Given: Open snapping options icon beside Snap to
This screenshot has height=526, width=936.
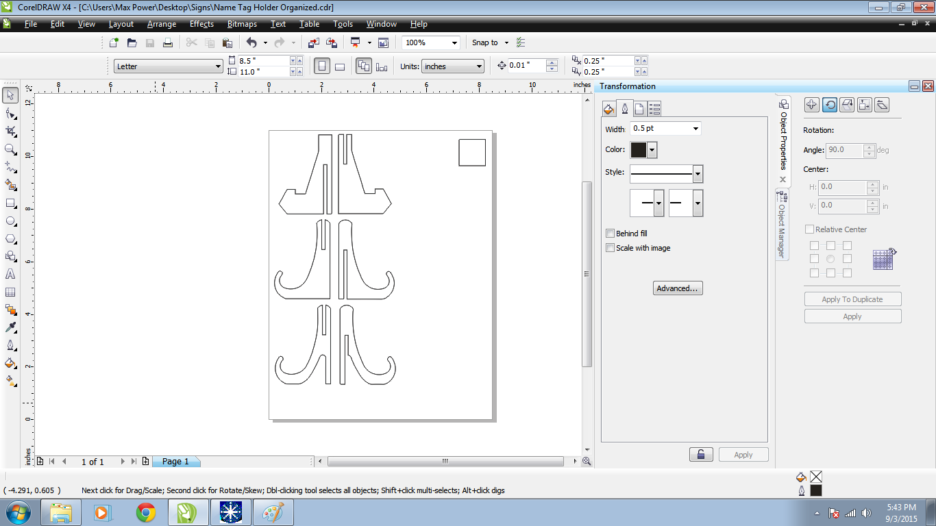Looking at the screenshot, I should click(521, 42).
